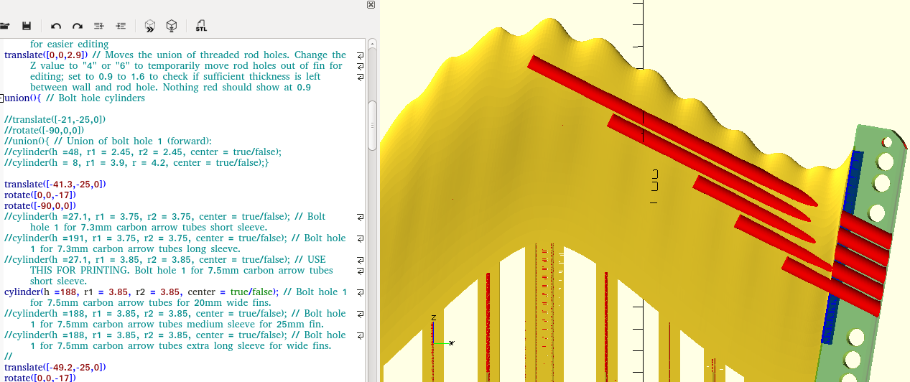Unindent the selected code lines
Image resolution: width=910 pixels, height=382 pixels.
99,26
